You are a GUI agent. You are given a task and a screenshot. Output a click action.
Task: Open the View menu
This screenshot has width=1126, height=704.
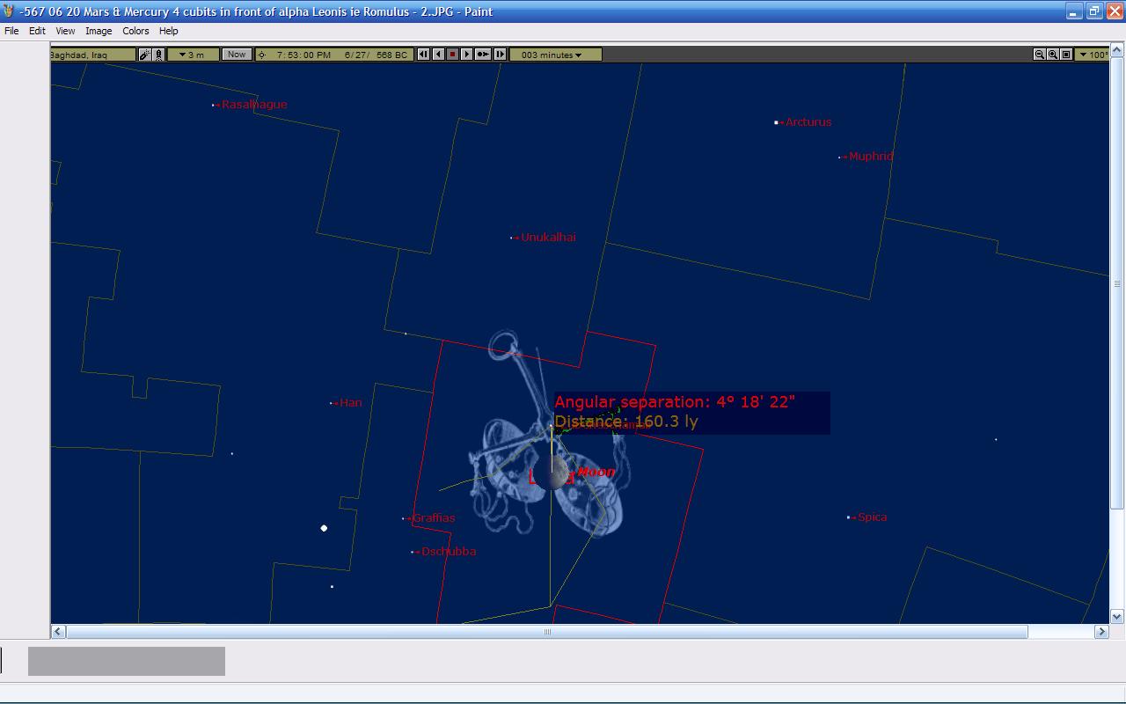pyautogui.click(x=65, y=31)
